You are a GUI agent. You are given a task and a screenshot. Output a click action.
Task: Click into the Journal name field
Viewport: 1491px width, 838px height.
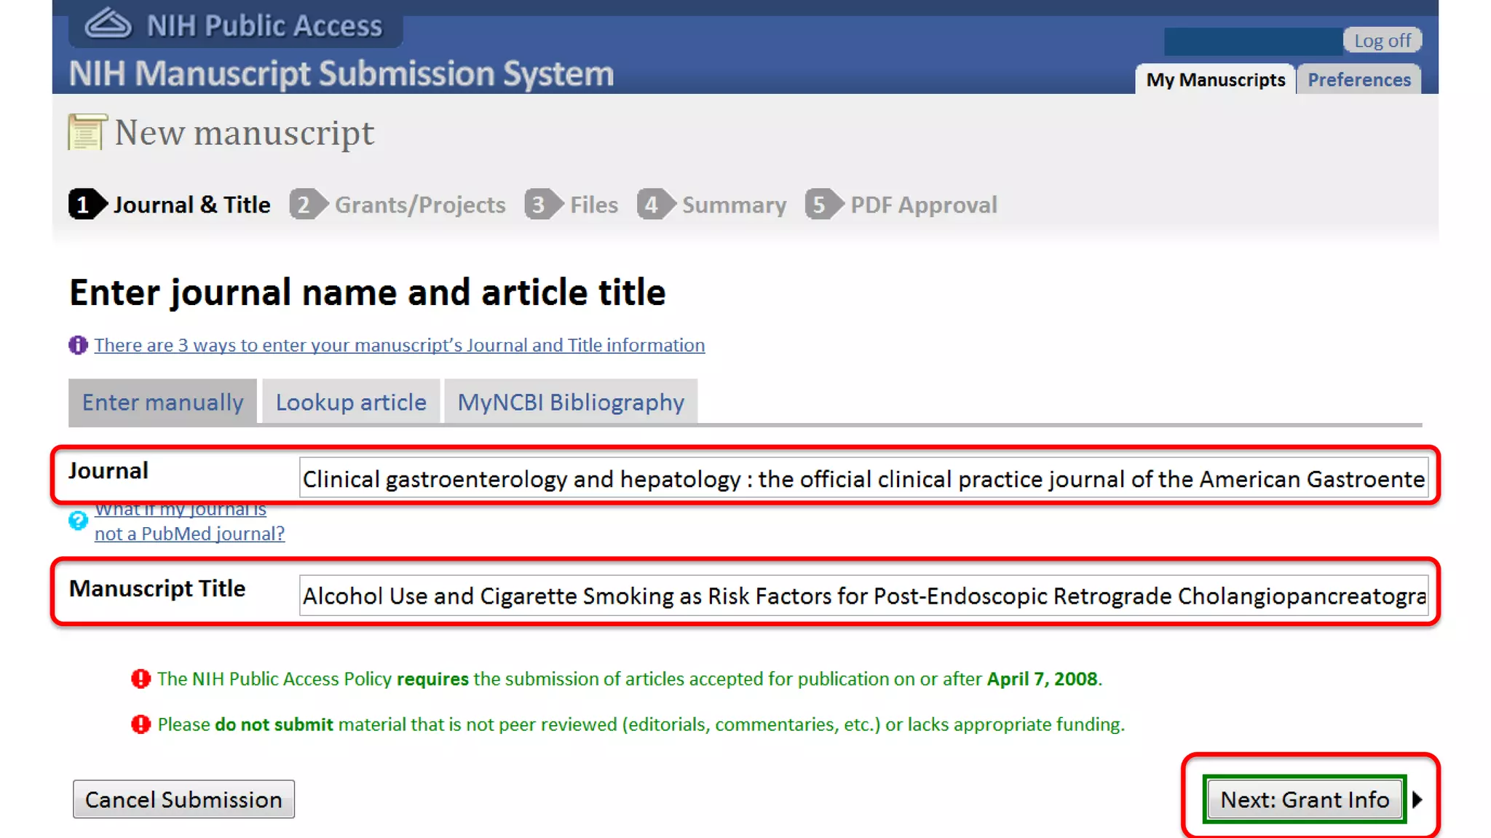click(x=863, y=479)
